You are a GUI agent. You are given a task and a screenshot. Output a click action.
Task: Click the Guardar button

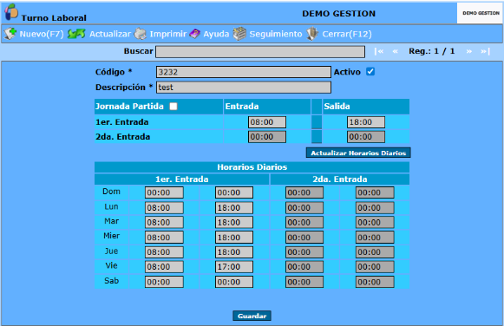(252, 316)
